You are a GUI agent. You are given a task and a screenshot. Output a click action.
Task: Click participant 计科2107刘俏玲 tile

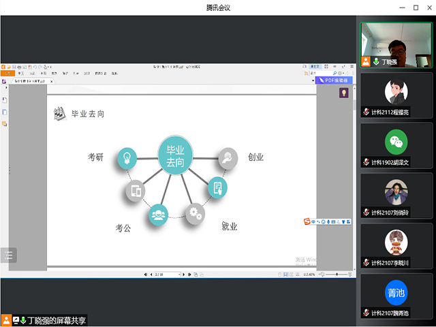pos(396,196)
